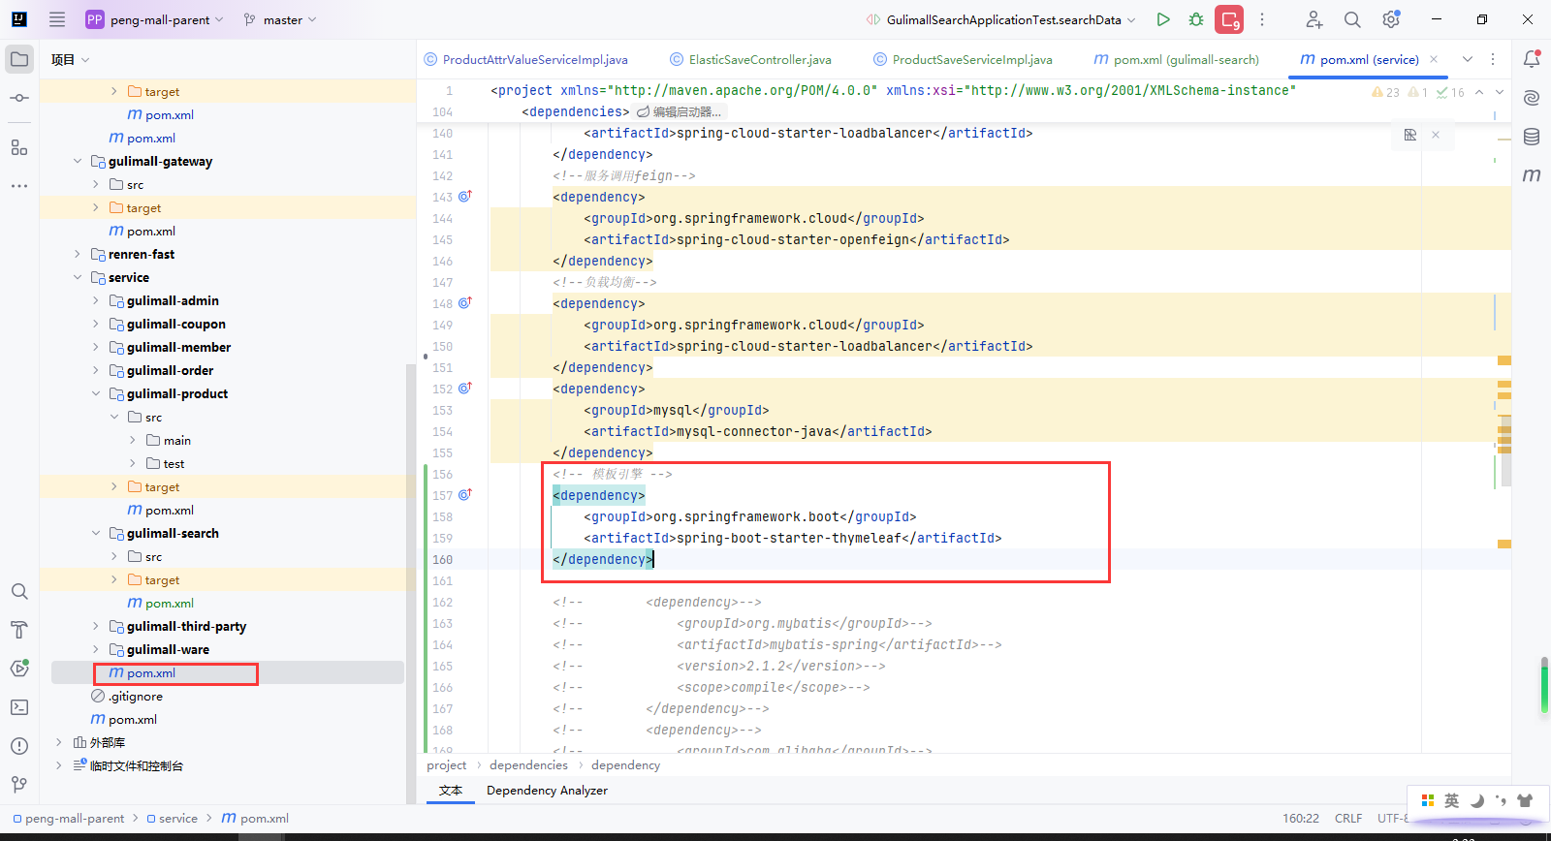
Task: Open the Problems tool window
Action: pos(19,746)
